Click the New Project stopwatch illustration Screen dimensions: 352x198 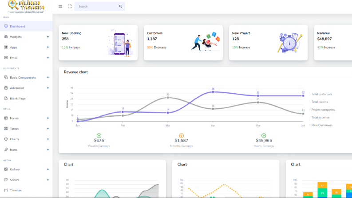pyautogui.click(x=290, y=43)
